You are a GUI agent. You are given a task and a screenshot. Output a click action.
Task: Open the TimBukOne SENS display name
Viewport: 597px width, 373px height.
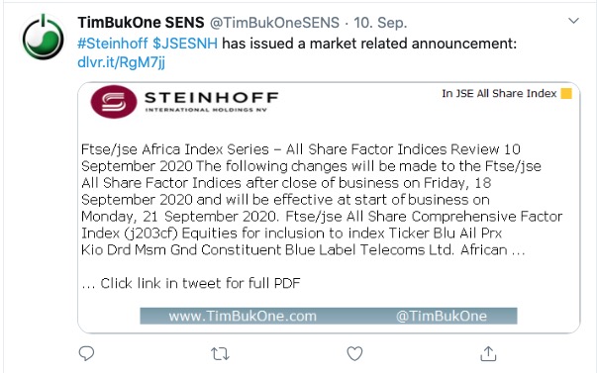pos(141,23)
